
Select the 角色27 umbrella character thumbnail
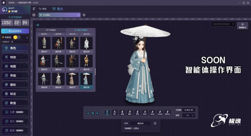point(72,81)
